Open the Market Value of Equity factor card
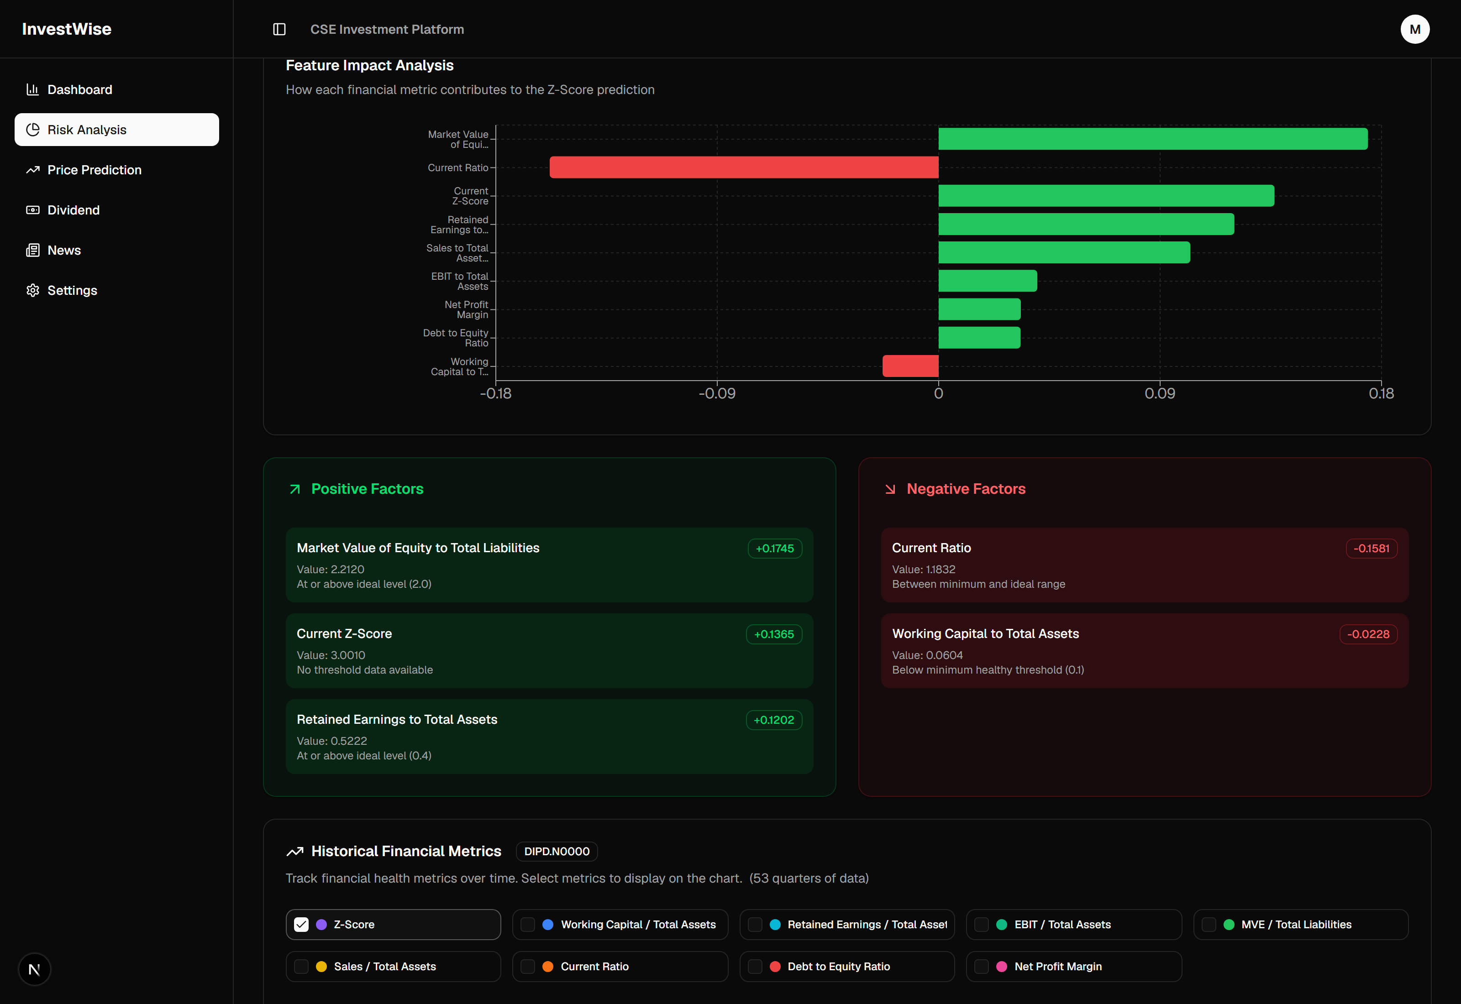Viewport: 1461px width, 1004px height. pyautogui.click(x=549, y=565)
